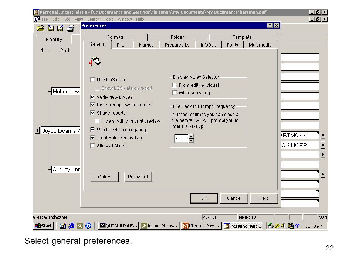This screenshot has width=355, height=266.
Task: Increase backup frequency with up spinner arrow
Action: coord(191,136)
